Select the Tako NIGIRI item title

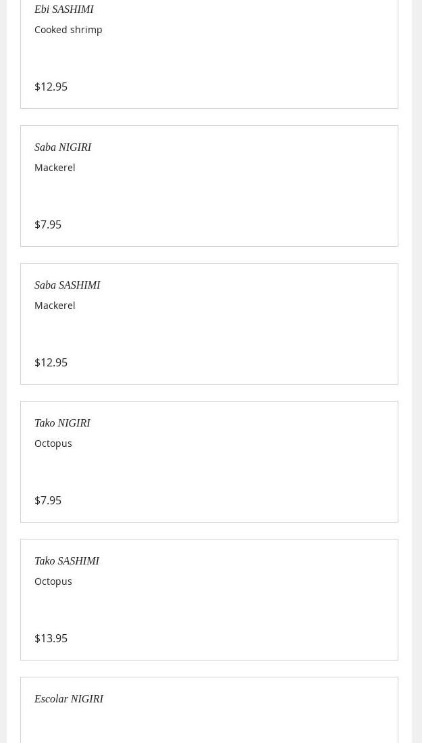[62, 423]
